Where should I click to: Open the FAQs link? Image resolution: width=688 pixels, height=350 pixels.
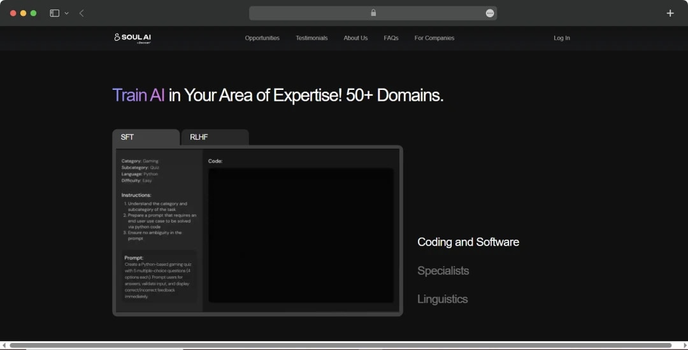(x=391, y=38)
